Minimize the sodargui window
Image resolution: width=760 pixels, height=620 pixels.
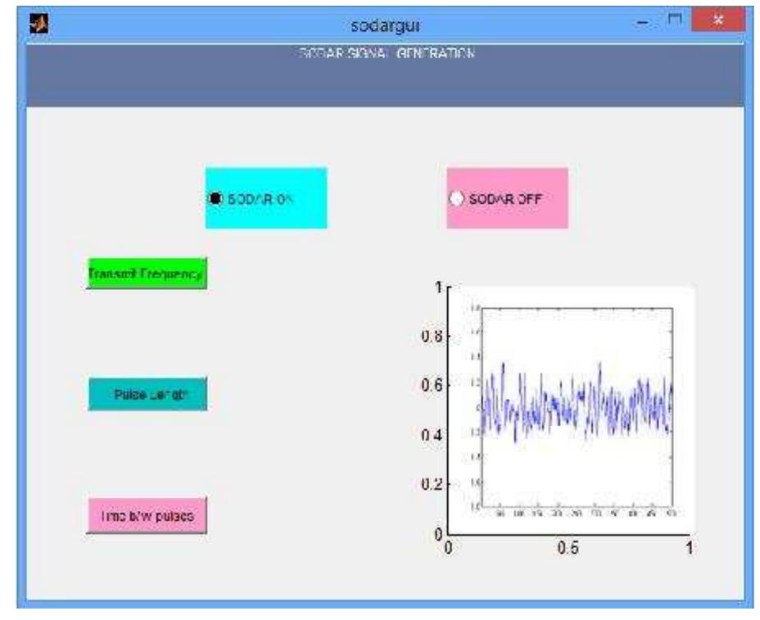point(643,22)
